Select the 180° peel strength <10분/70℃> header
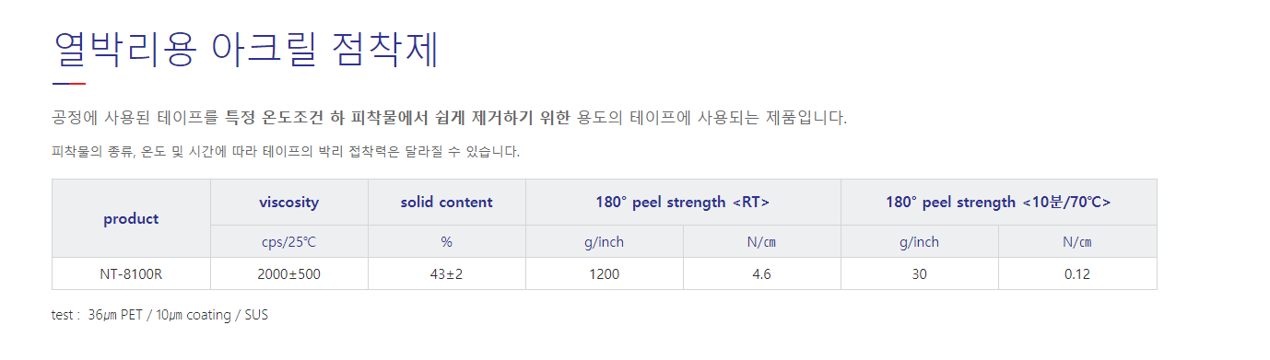The width and height of the screenshot is (1270, 360). 999,202
